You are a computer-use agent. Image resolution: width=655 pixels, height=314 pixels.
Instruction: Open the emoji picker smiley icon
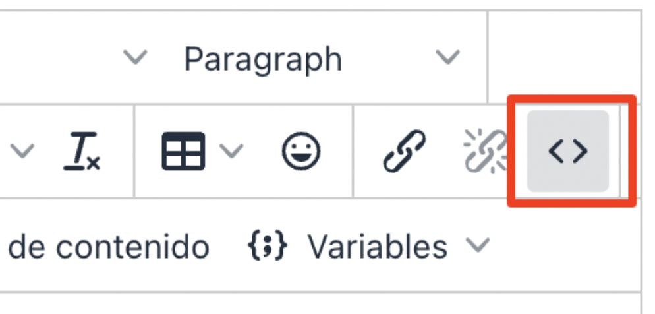(x=301, y=151)
